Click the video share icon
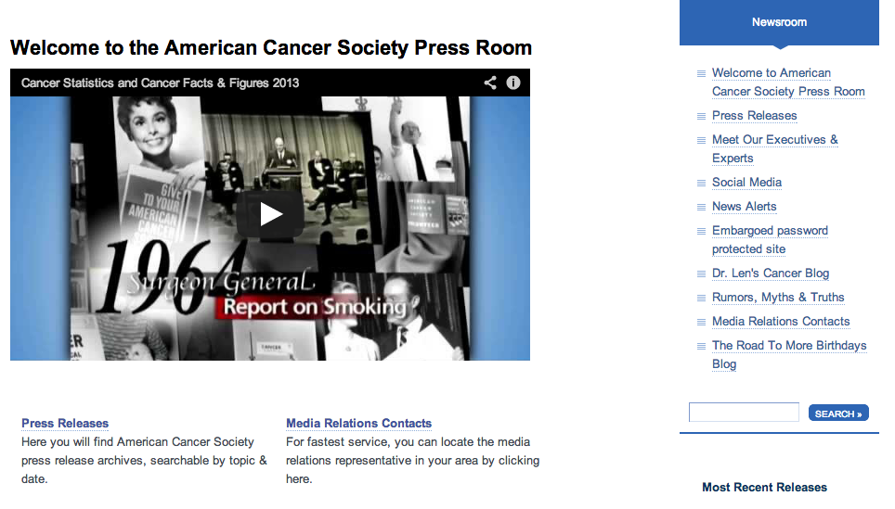 coord(490,83)
